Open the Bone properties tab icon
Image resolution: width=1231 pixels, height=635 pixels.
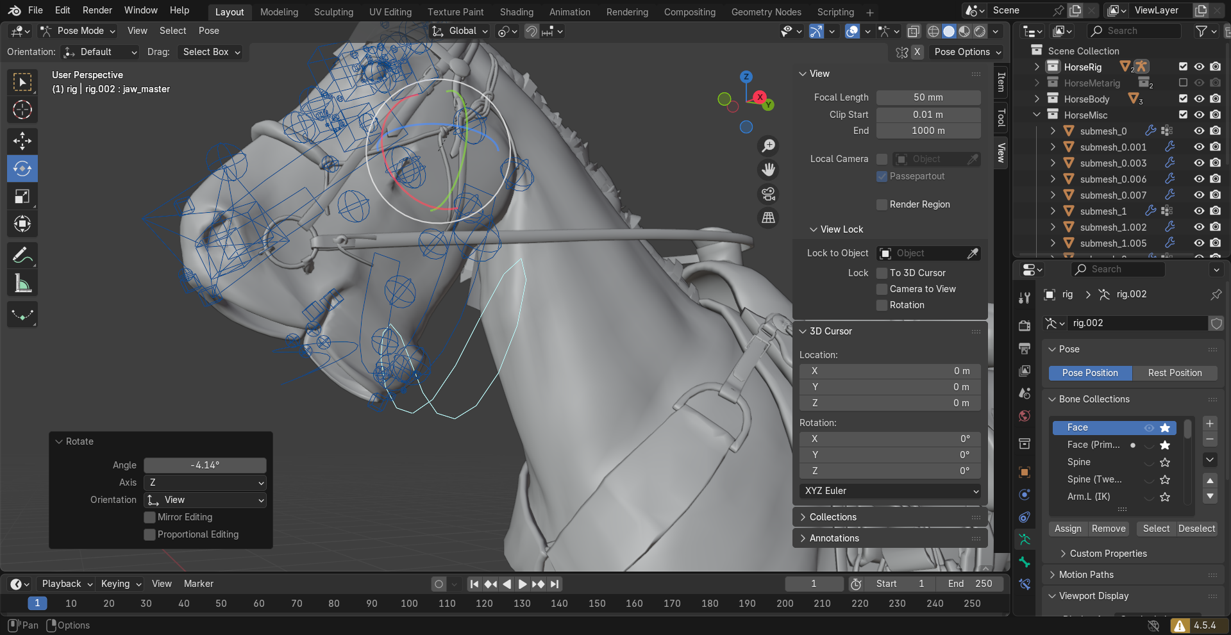pyautogui.click(x=1025, y=562)
